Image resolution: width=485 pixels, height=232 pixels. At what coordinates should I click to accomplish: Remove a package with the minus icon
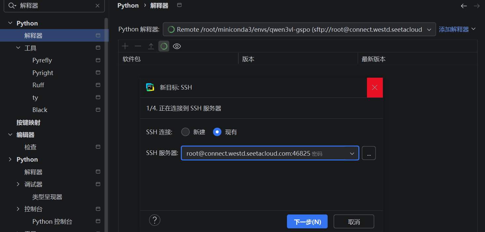click(x=138, y=46)
